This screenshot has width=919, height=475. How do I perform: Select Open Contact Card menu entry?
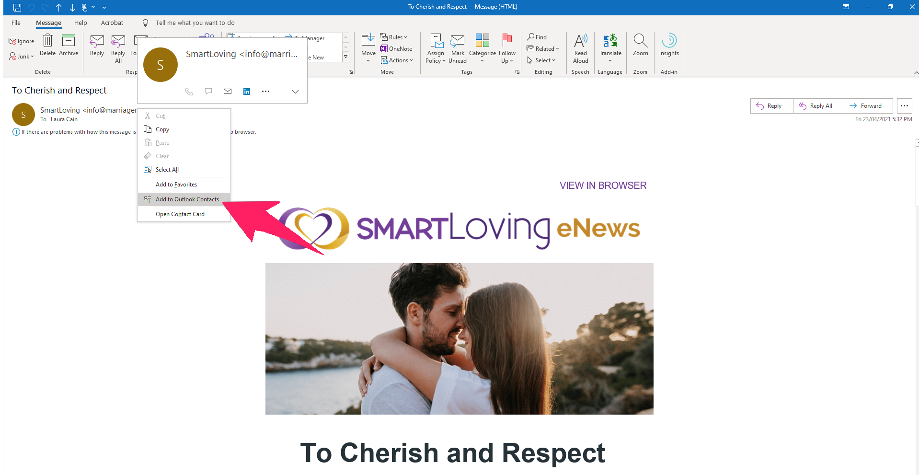point(180,214)
